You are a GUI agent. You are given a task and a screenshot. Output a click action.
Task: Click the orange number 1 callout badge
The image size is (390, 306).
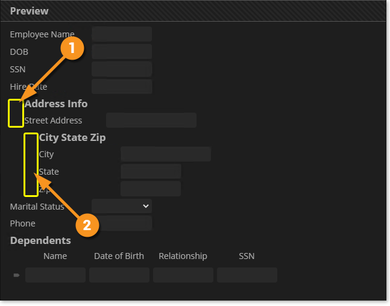pyautogui.click(x=72, y=49)
